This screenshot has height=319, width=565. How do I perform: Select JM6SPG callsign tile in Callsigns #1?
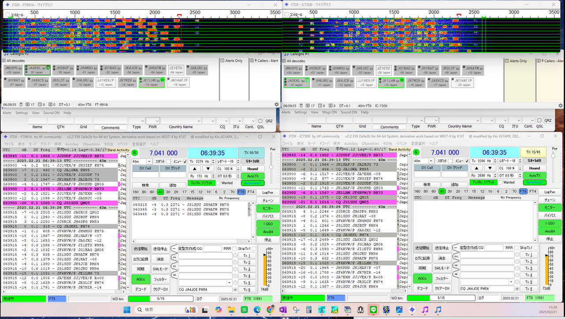coord(293,70)
